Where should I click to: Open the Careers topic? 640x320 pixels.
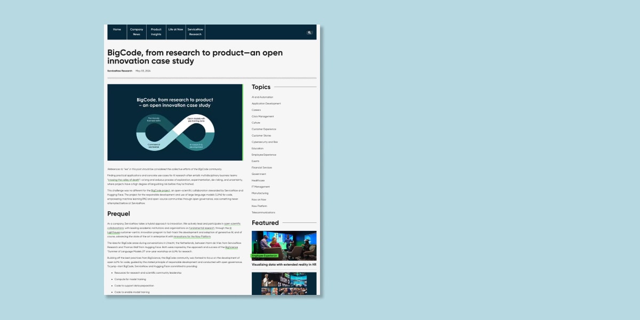[x=256, y=110]
